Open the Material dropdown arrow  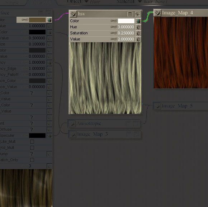click(140, 1)
